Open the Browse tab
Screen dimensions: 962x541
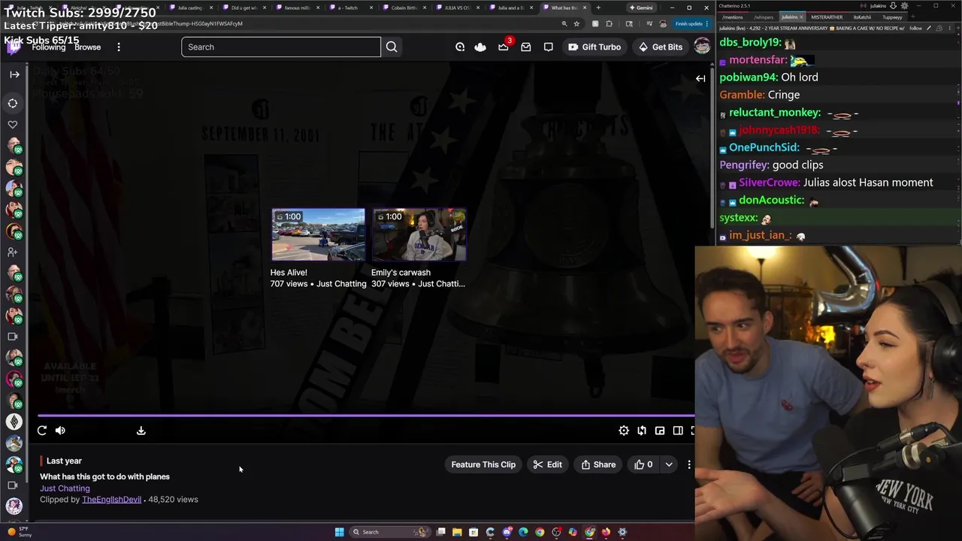(87, 47)
